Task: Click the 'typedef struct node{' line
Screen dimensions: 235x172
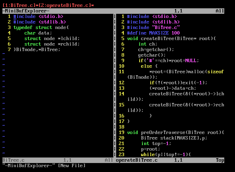Action: (x=41, y=28)
